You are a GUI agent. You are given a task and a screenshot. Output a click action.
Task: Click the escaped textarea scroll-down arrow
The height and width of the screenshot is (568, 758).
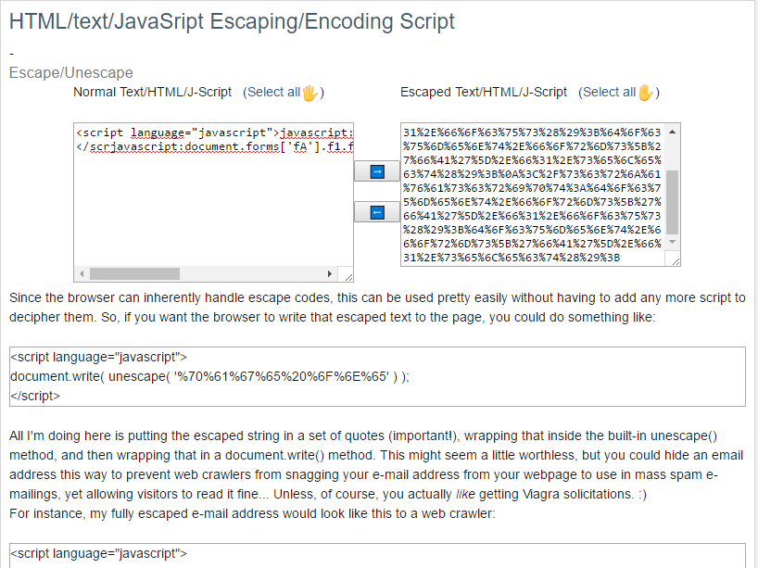tap(673, 242)
